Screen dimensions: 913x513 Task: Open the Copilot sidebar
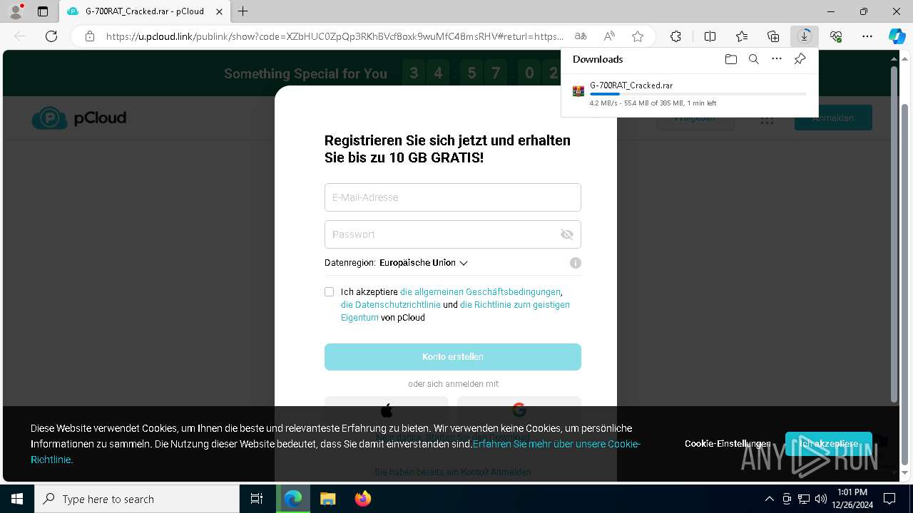(897, 36)
